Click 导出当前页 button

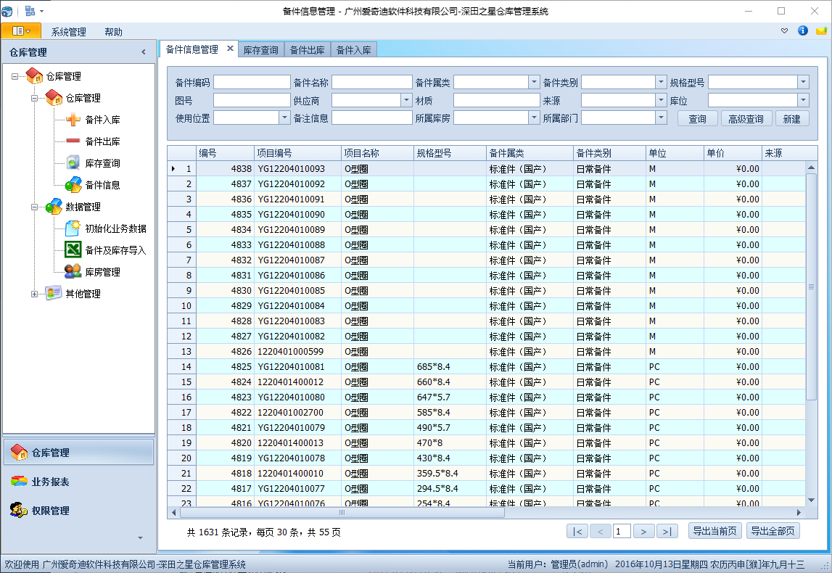pyautogui.click(x=714, y=531)
